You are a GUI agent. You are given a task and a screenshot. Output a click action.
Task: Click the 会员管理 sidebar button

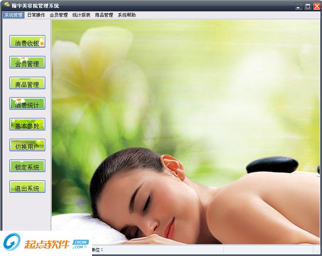(27, 62)
